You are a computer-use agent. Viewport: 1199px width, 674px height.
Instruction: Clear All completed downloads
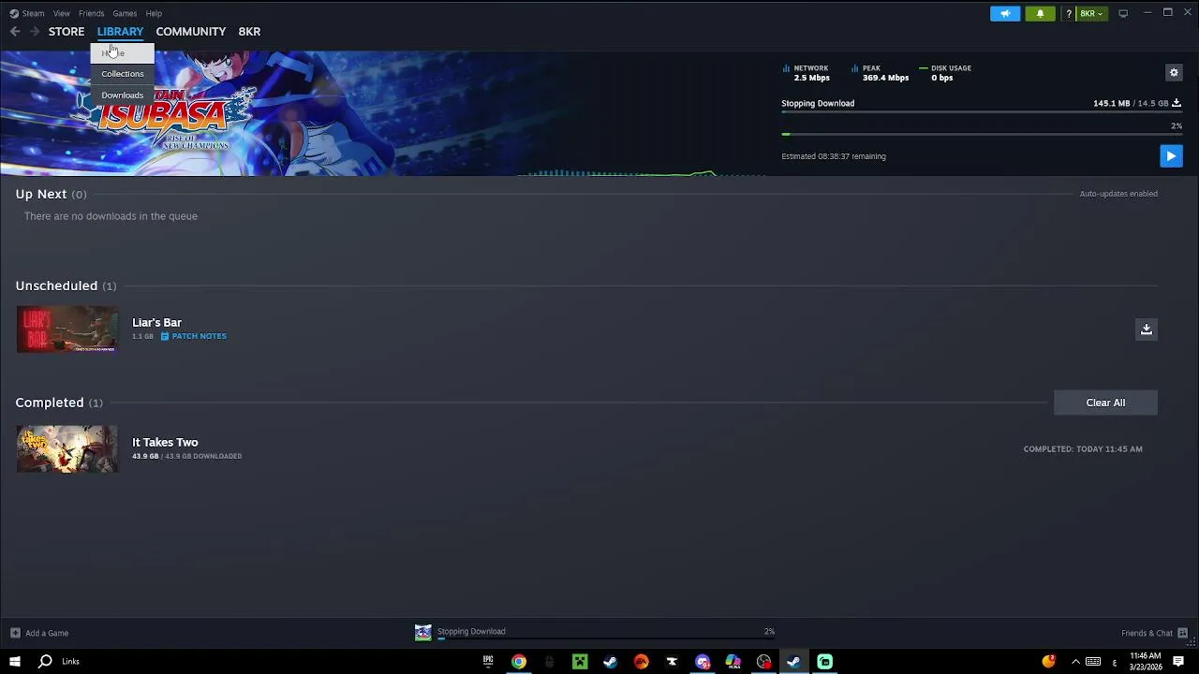(1105, 403)
